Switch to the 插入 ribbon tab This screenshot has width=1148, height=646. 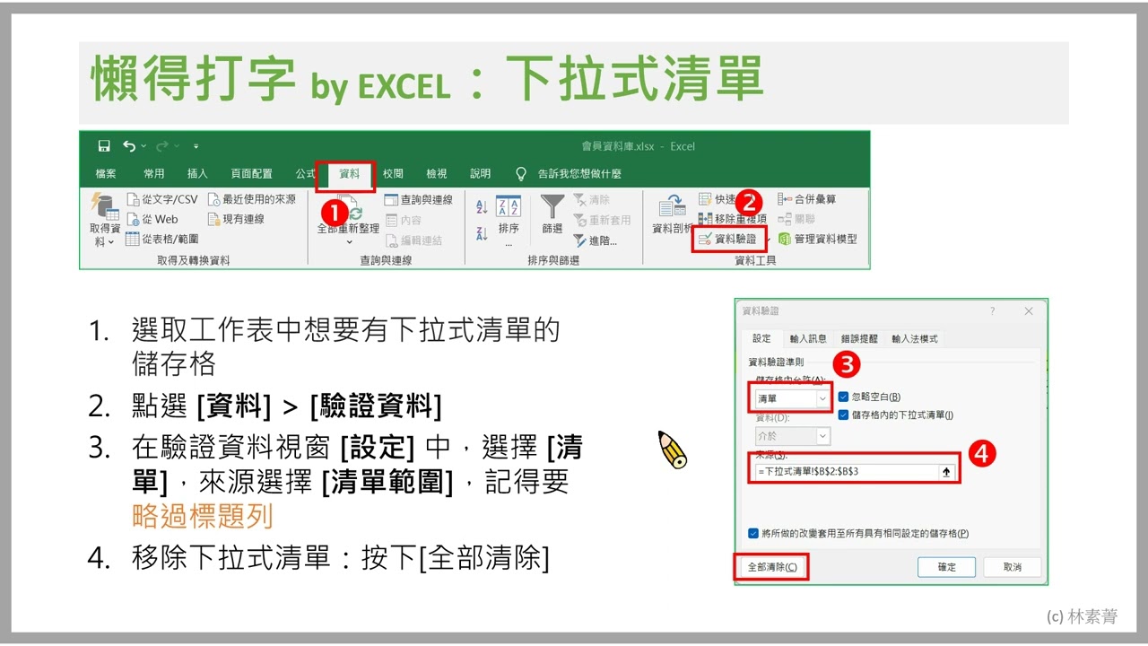[197, 174]
